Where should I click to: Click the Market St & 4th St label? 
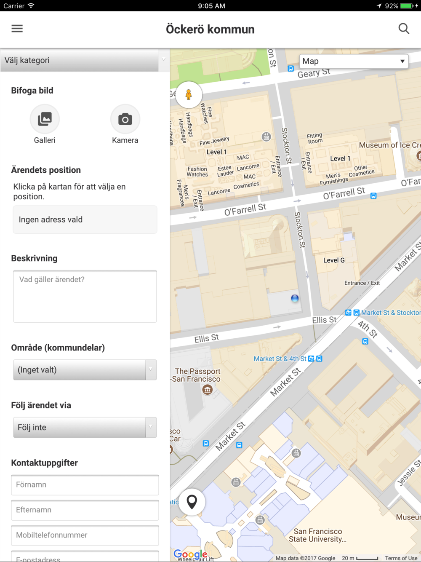[280, 359]
